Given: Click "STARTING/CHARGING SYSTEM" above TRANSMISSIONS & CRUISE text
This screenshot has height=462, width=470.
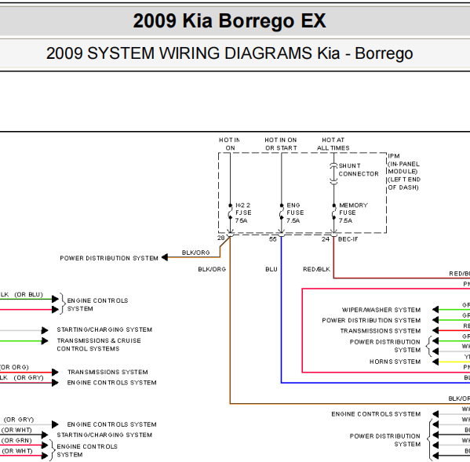Looking at the screenshot, I should point(104,329).
